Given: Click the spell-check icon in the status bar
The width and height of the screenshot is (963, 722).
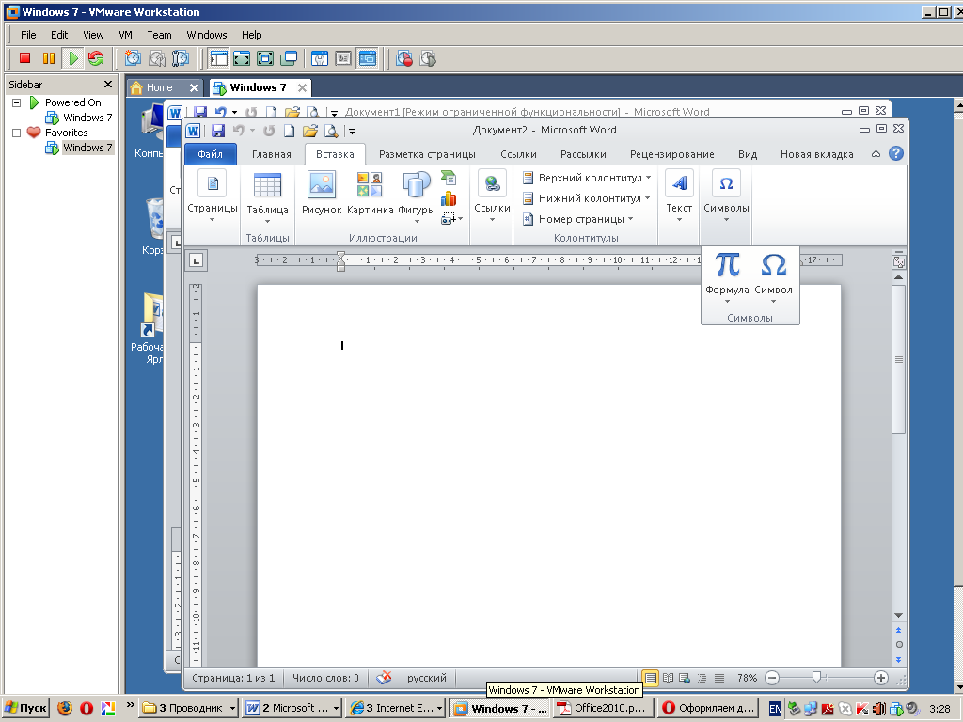Looking at the screenshot, I should tap(384, 678).
